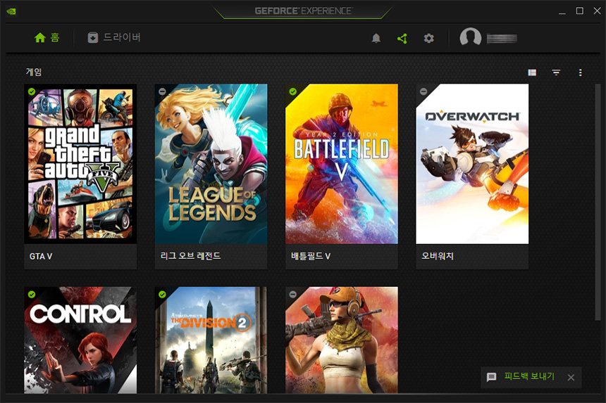Screen dimensions: 606x403
Task: Click the 배틀필드 V title label
Action: [311, 256]
